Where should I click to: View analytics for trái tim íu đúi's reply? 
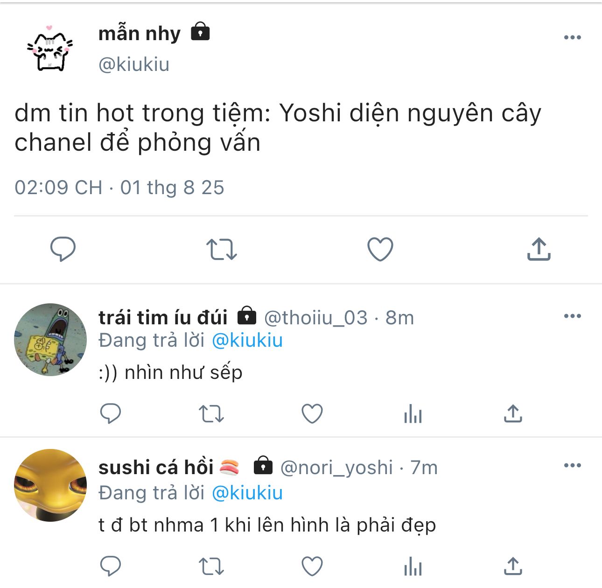click(x=413, y=413)
